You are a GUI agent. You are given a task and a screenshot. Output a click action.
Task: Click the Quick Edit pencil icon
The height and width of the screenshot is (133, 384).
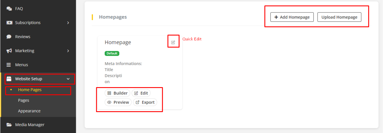(173, 42)
